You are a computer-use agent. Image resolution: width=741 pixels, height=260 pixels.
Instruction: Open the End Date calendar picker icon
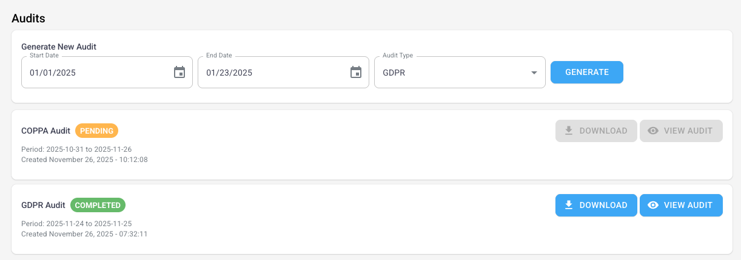(x=356, y=73)
